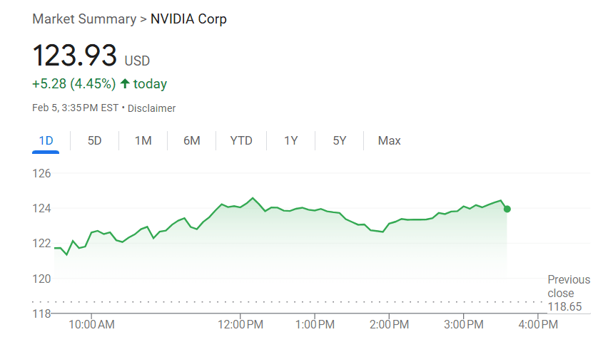Click the Market Summary breadcrumb link
Viewport: 603px width, 342px height.
[83, 19]
